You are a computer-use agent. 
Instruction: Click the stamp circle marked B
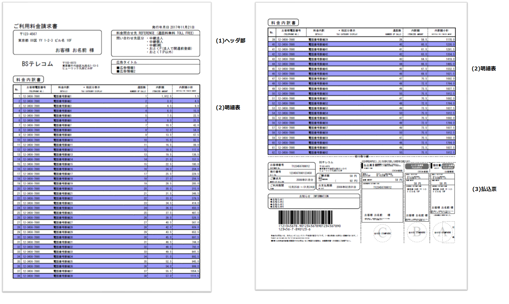417,232
